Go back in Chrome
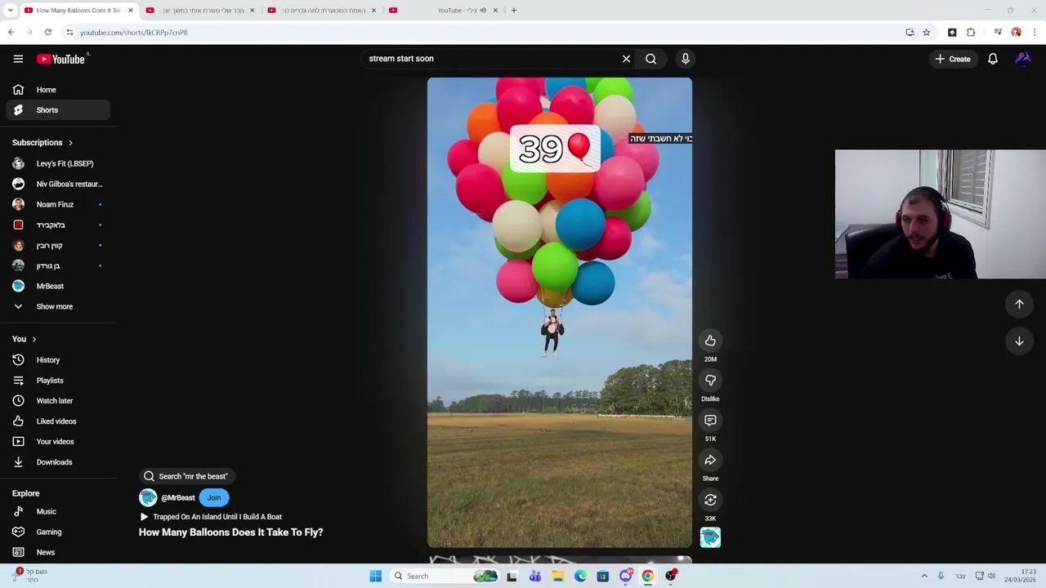This screenshot has height=588, width=1046. [11, 33]
